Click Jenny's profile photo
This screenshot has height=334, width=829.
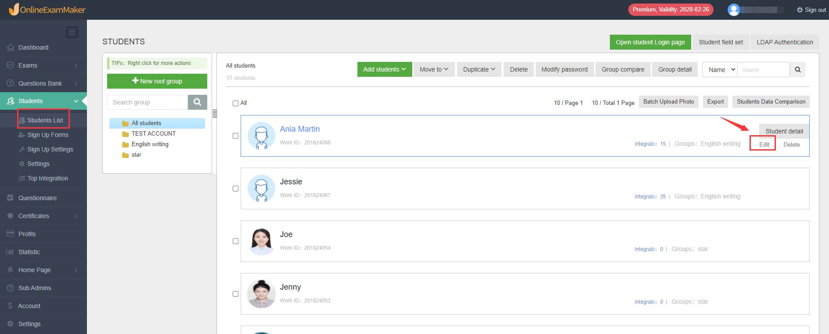tap(261, 294)
